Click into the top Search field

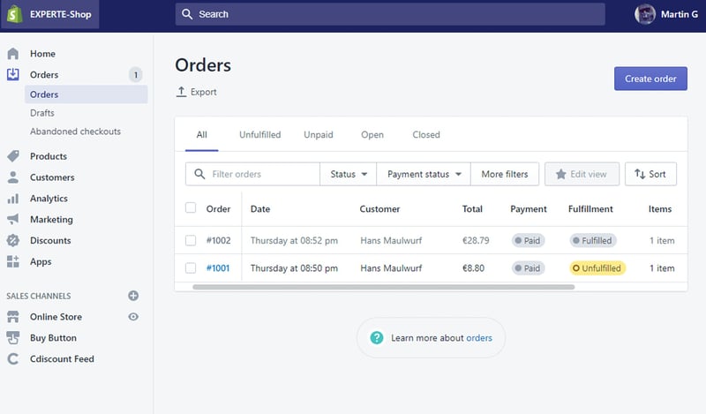390,14
